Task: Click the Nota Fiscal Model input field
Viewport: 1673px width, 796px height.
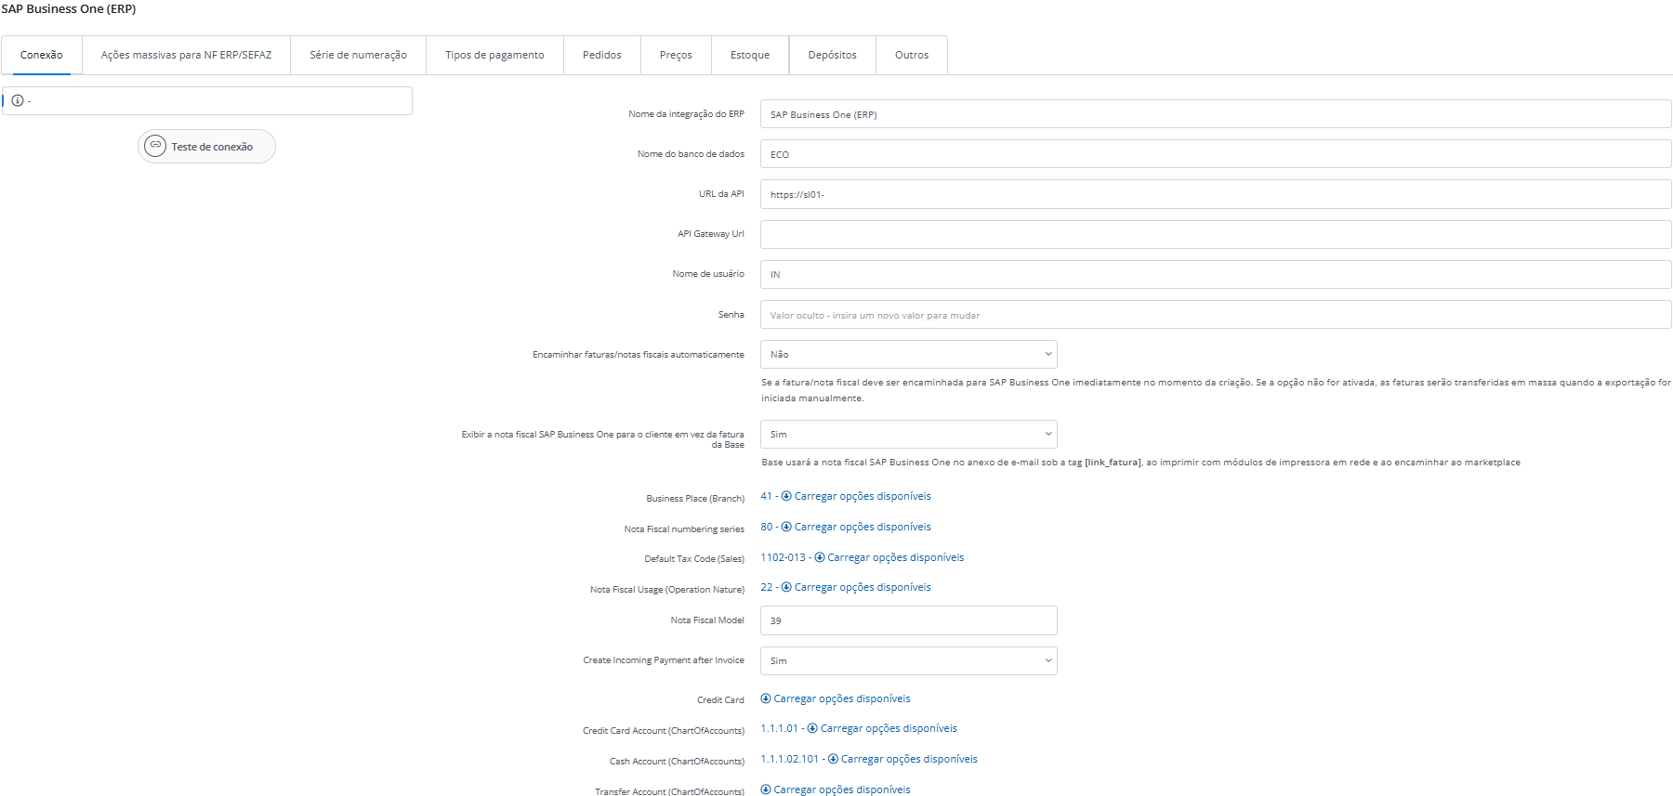Action: [x=908, y=620]
